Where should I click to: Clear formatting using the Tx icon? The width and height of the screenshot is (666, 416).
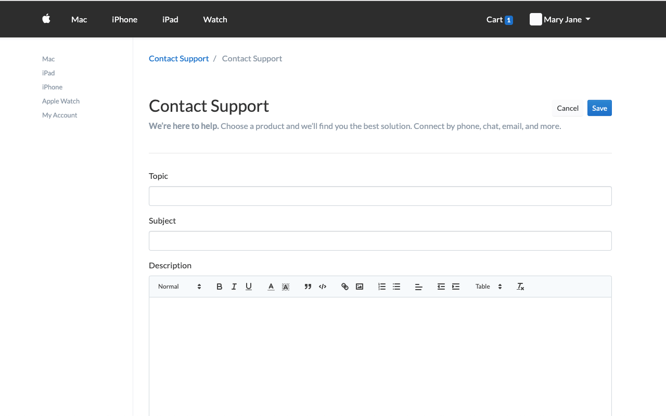(x=520, y=287)
